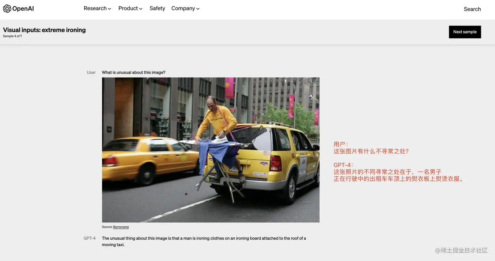
Task: Go to the Safety page
Action: point(157,9)
